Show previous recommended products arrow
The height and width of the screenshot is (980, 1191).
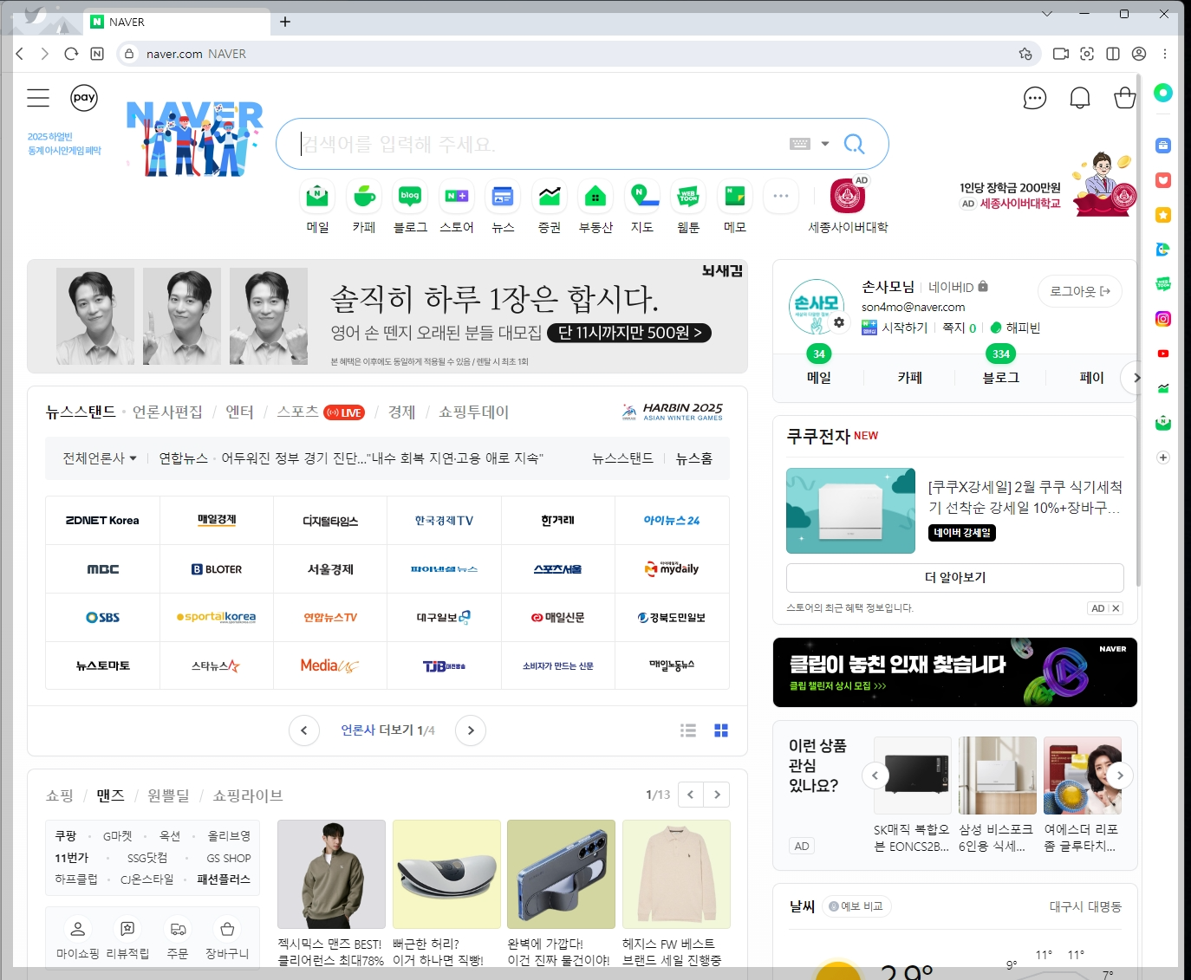pos(875,776)
